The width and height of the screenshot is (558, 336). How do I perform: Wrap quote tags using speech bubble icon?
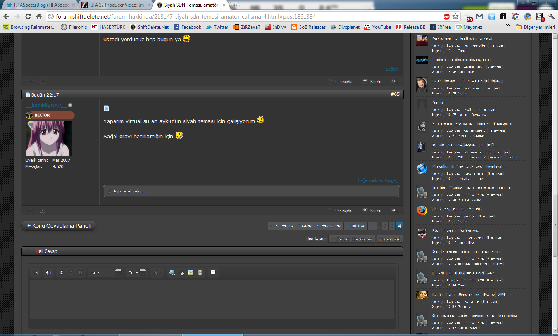pos(213,273)
